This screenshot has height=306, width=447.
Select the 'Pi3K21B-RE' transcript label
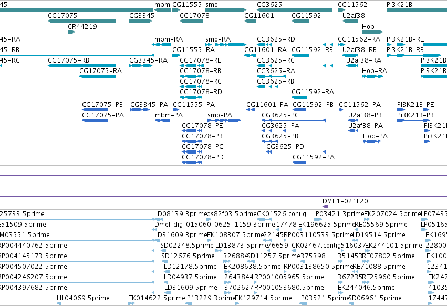pyautogui.click(x=406, y=39)
